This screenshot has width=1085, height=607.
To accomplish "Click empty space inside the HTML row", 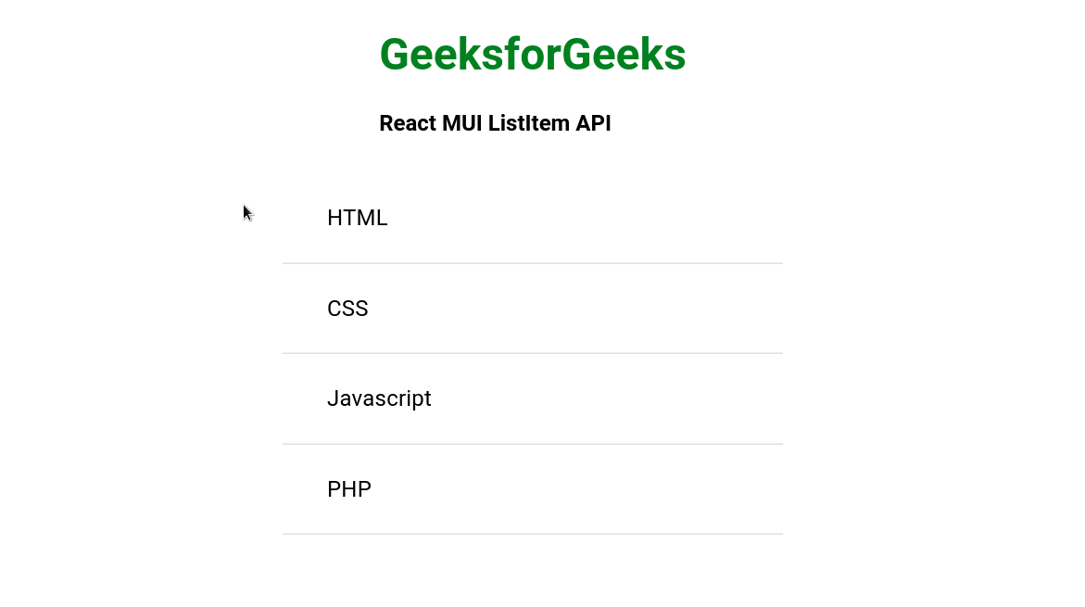I will click(588, 218).
